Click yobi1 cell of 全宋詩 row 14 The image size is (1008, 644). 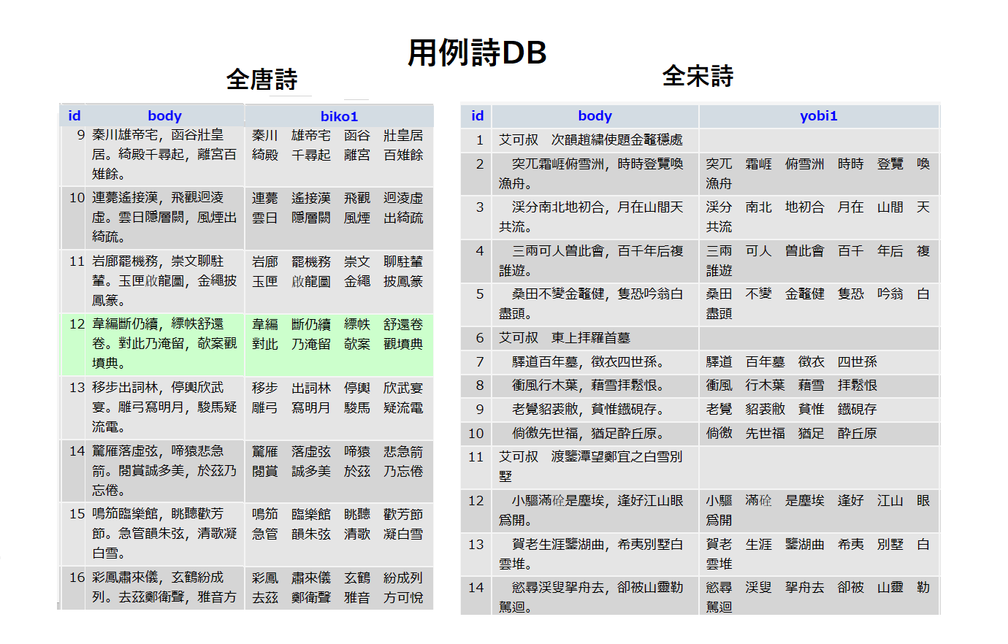819,596
